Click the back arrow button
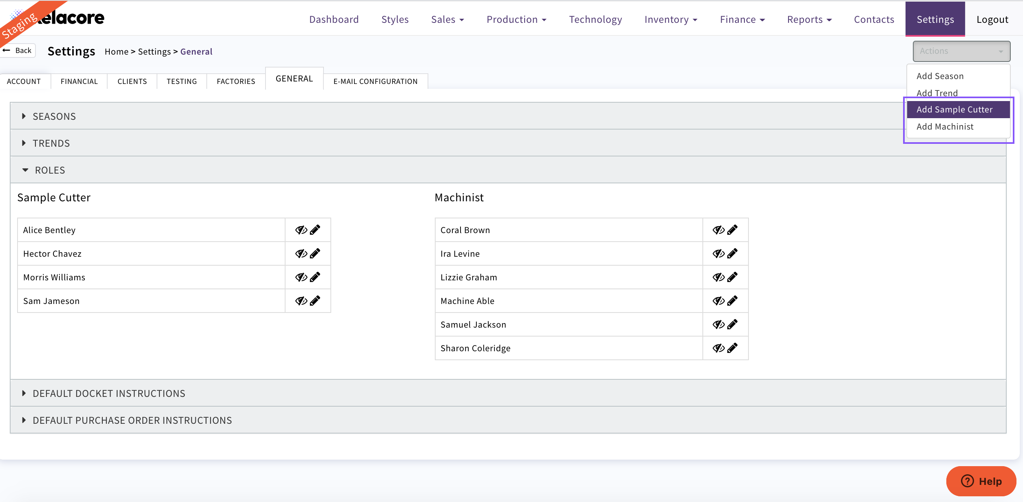 tap(18, 51)
